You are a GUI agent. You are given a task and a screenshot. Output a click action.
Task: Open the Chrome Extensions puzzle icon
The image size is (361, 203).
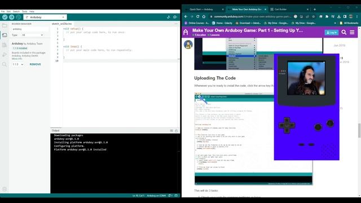[x=327, y=16]
